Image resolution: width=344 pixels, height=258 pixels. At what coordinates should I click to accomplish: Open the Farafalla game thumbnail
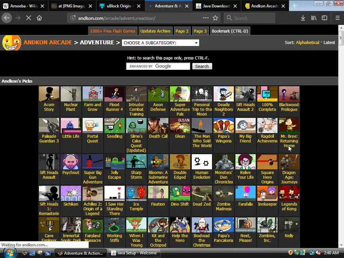click(246, 193)
